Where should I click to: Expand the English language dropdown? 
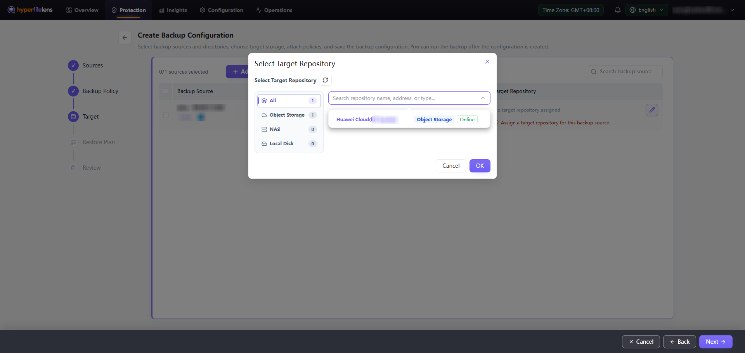point(646,10)
